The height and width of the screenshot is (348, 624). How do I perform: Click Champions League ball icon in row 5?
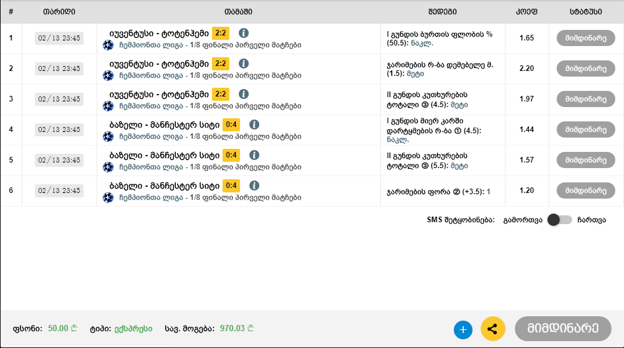(108, 167)
